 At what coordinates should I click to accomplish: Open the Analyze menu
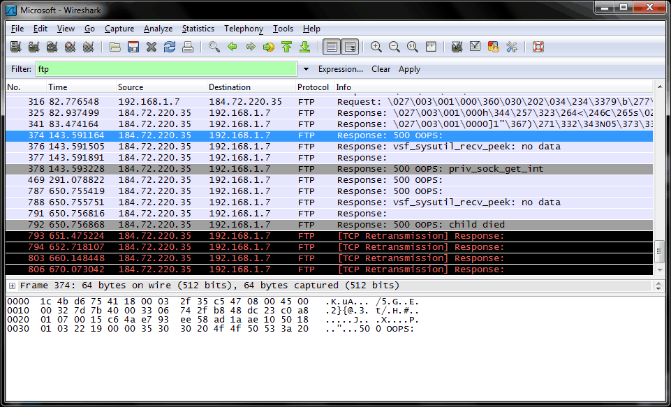[x=158, y=29]
